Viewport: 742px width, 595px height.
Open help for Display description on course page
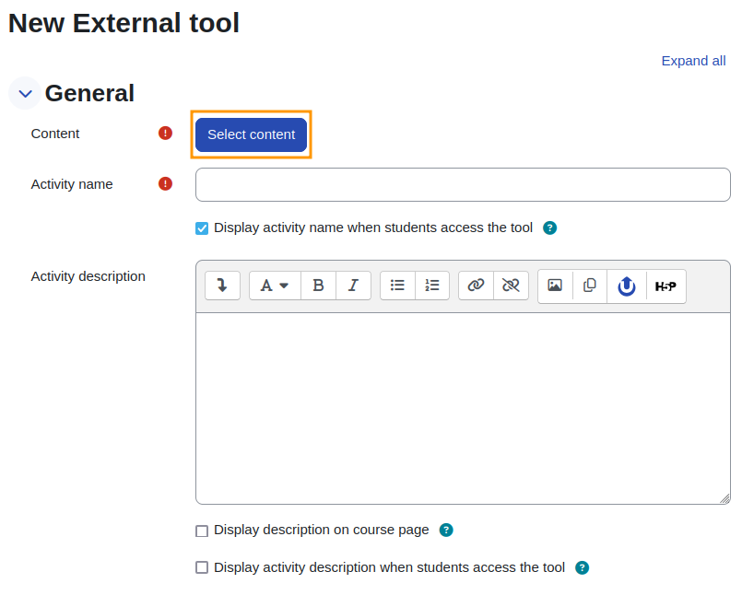pos(446,531)
